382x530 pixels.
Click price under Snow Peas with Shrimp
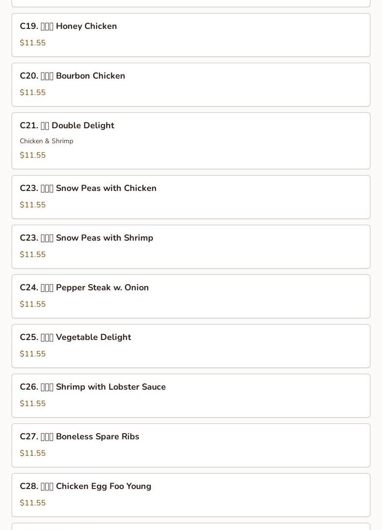pos(33,255)
